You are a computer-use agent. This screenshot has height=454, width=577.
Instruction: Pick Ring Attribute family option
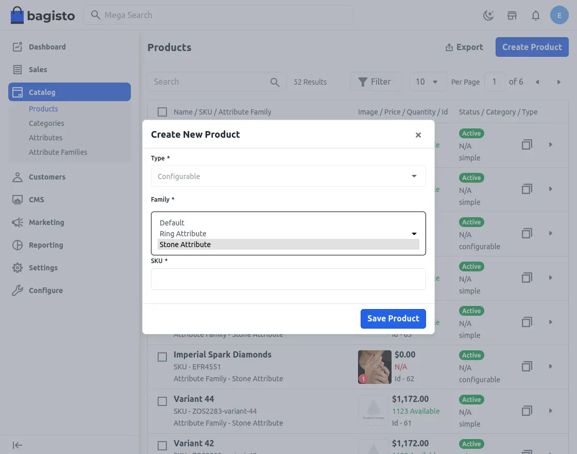(x=183, y=234)
